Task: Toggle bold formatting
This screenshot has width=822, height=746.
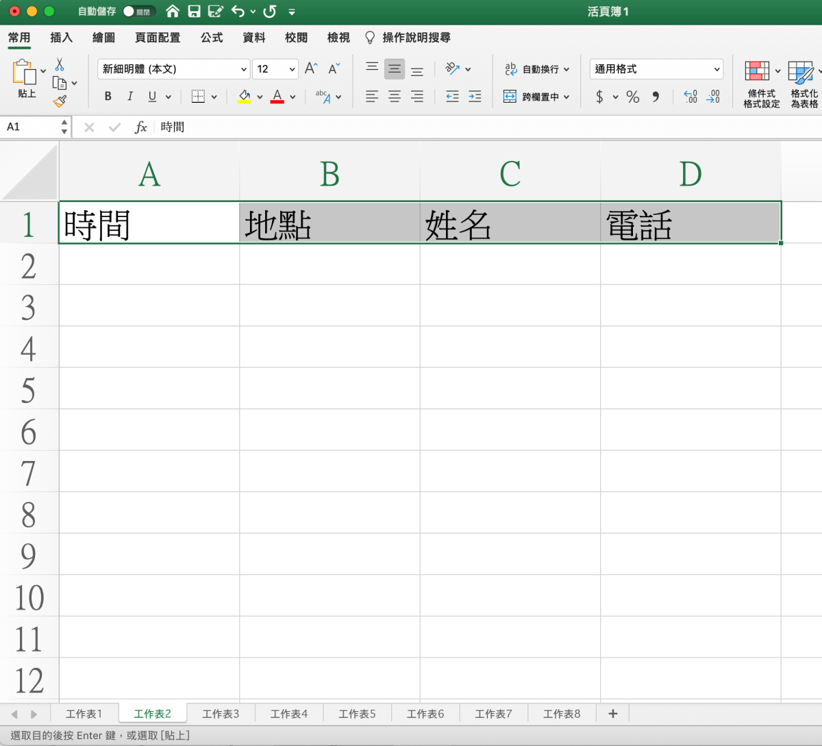Action: pyautogui.click(x=108, y=97)
